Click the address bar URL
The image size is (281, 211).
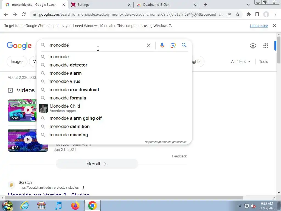pos(131,14)
